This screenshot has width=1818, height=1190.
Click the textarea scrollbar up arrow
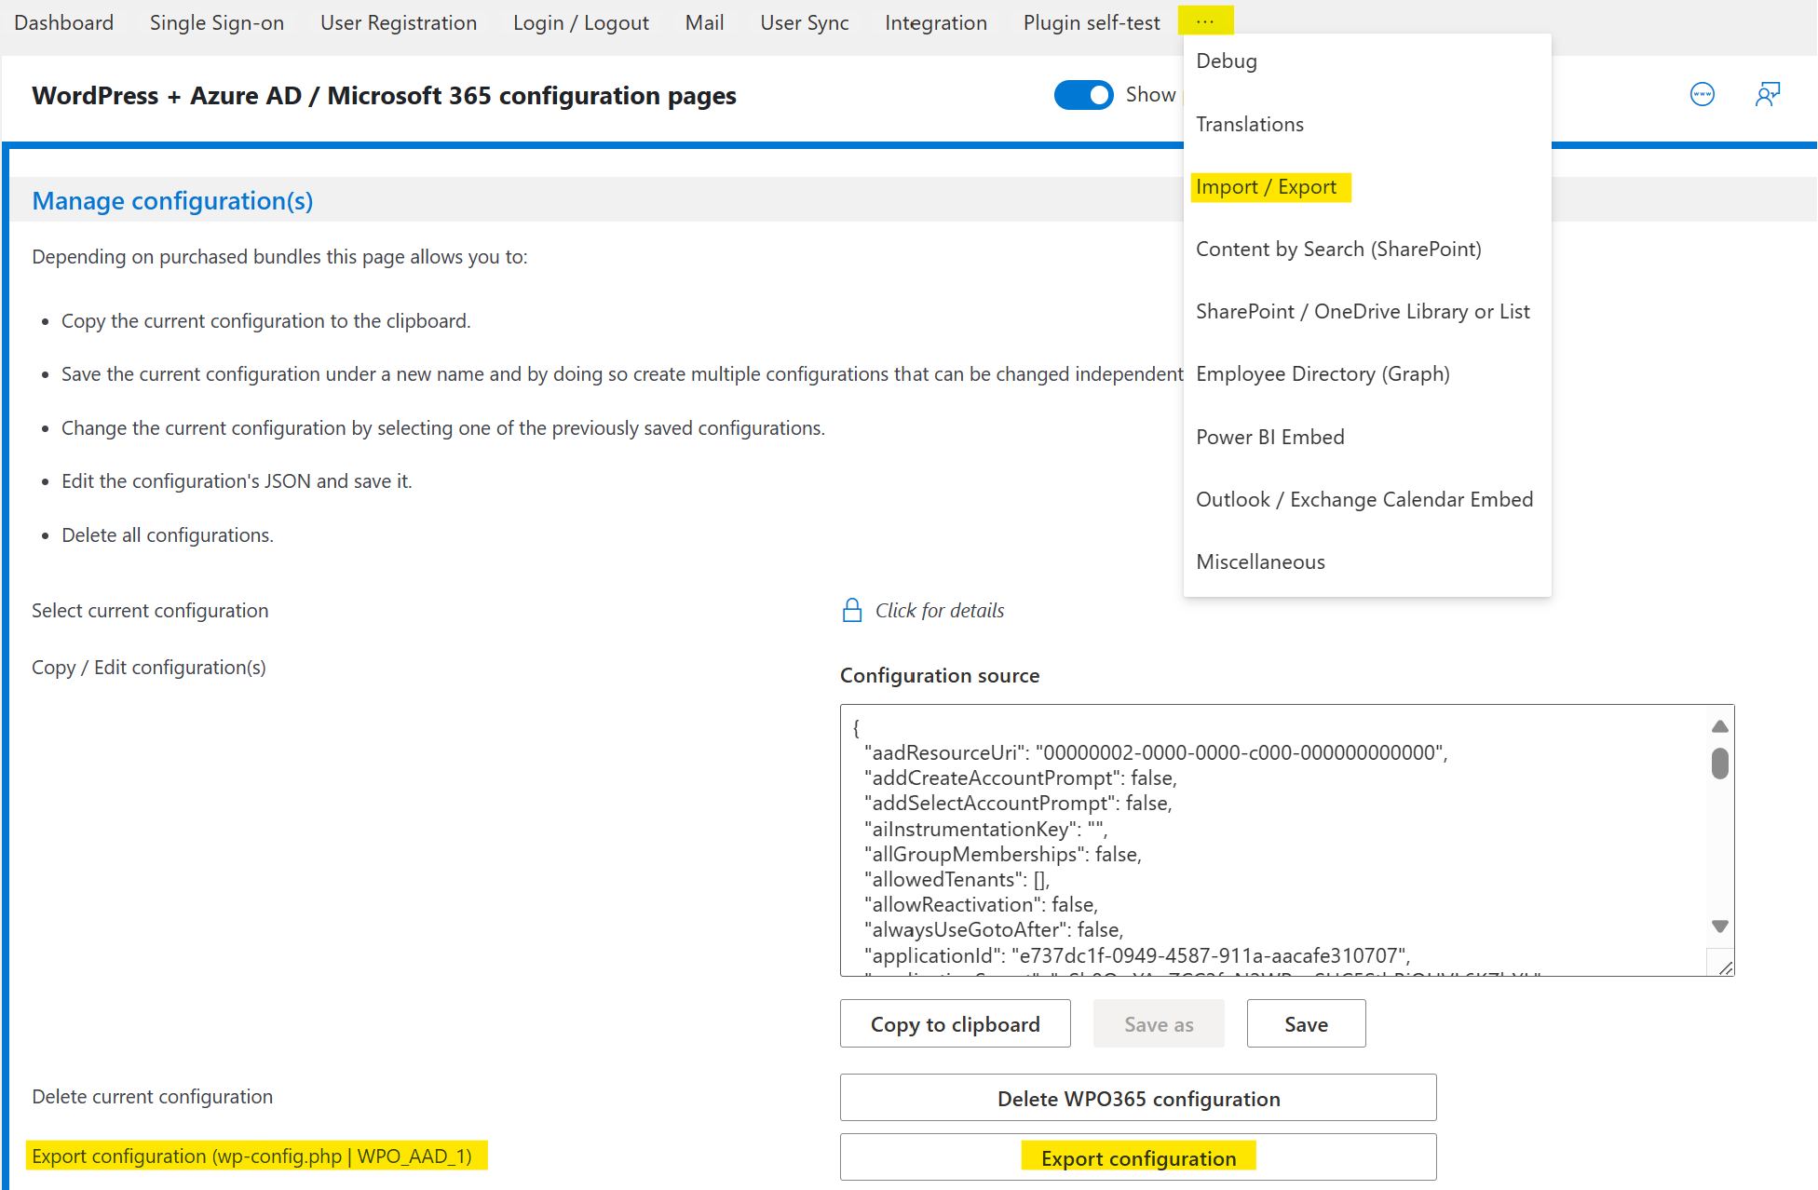point(1720,726)
